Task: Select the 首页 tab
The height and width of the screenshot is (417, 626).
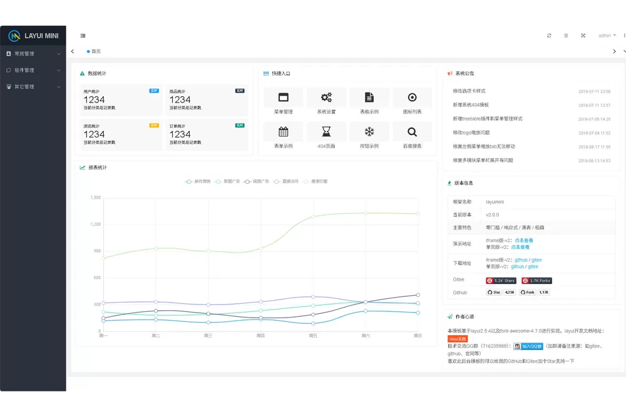Action: pyautogui.click(x=94, y=51)
